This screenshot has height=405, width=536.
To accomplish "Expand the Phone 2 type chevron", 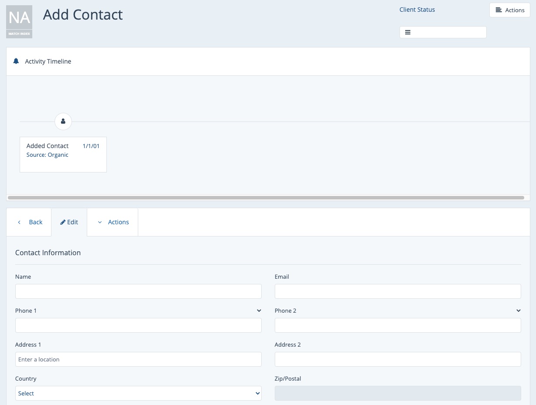I will pos(518,310).
